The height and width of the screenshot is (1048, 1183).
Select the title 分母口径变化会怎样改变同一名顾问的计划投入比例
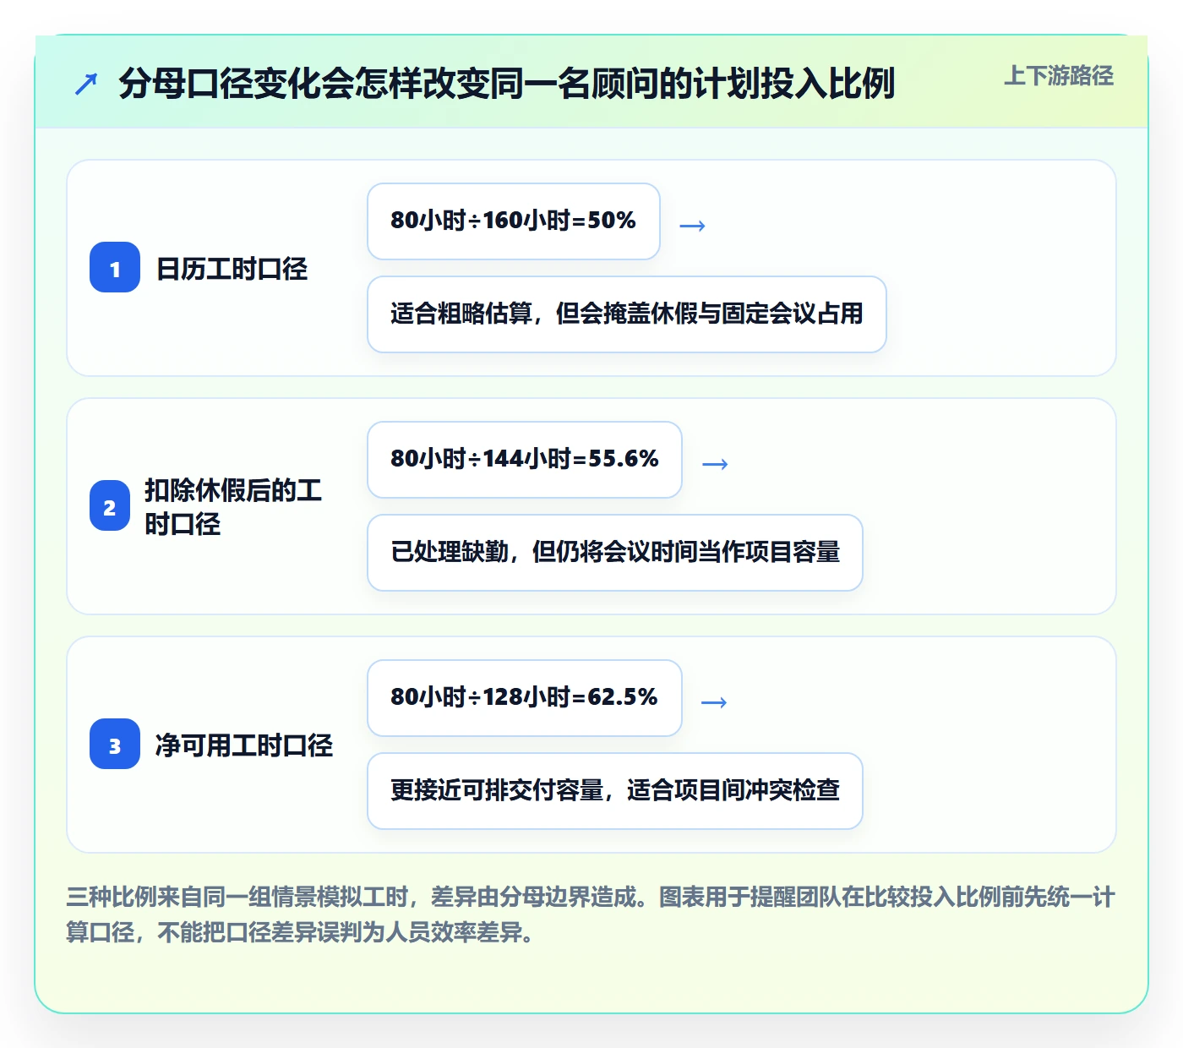click(506, 83)
